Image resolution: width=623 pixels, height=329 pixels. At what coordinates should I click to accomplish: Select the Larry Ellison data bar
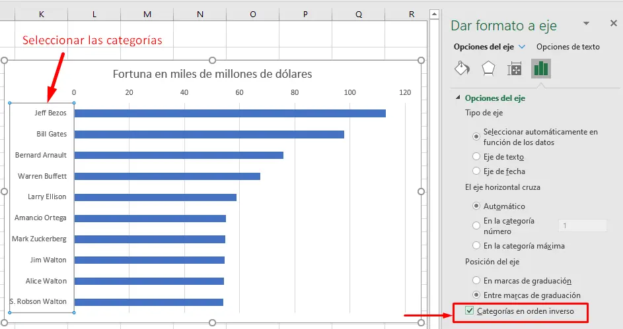click(x=155, y=197)
